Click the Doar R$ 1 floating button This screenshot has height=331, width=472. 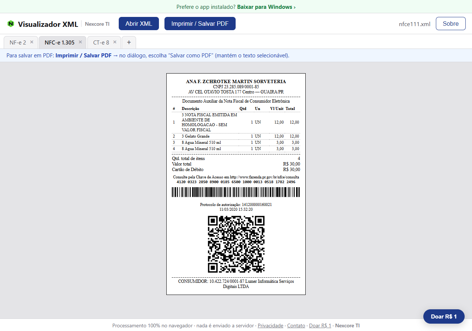pos(444,316)
